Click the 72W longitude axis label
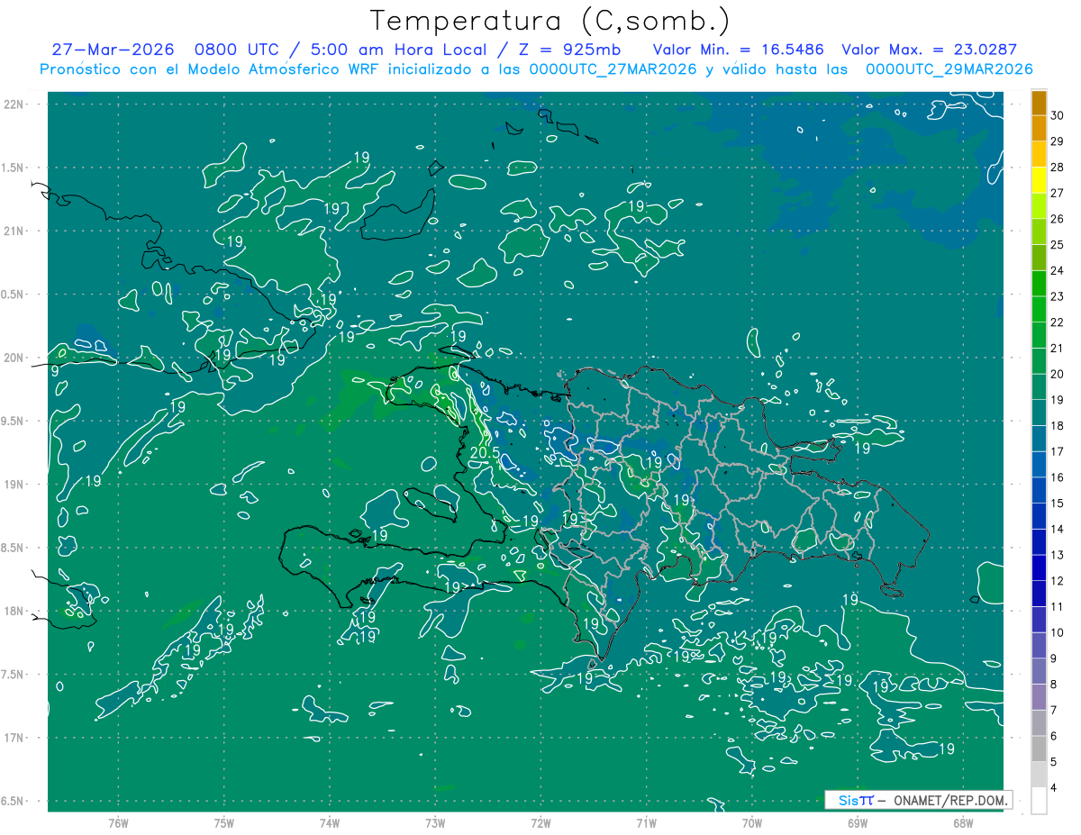1081x835 pixels. [540, 822]
